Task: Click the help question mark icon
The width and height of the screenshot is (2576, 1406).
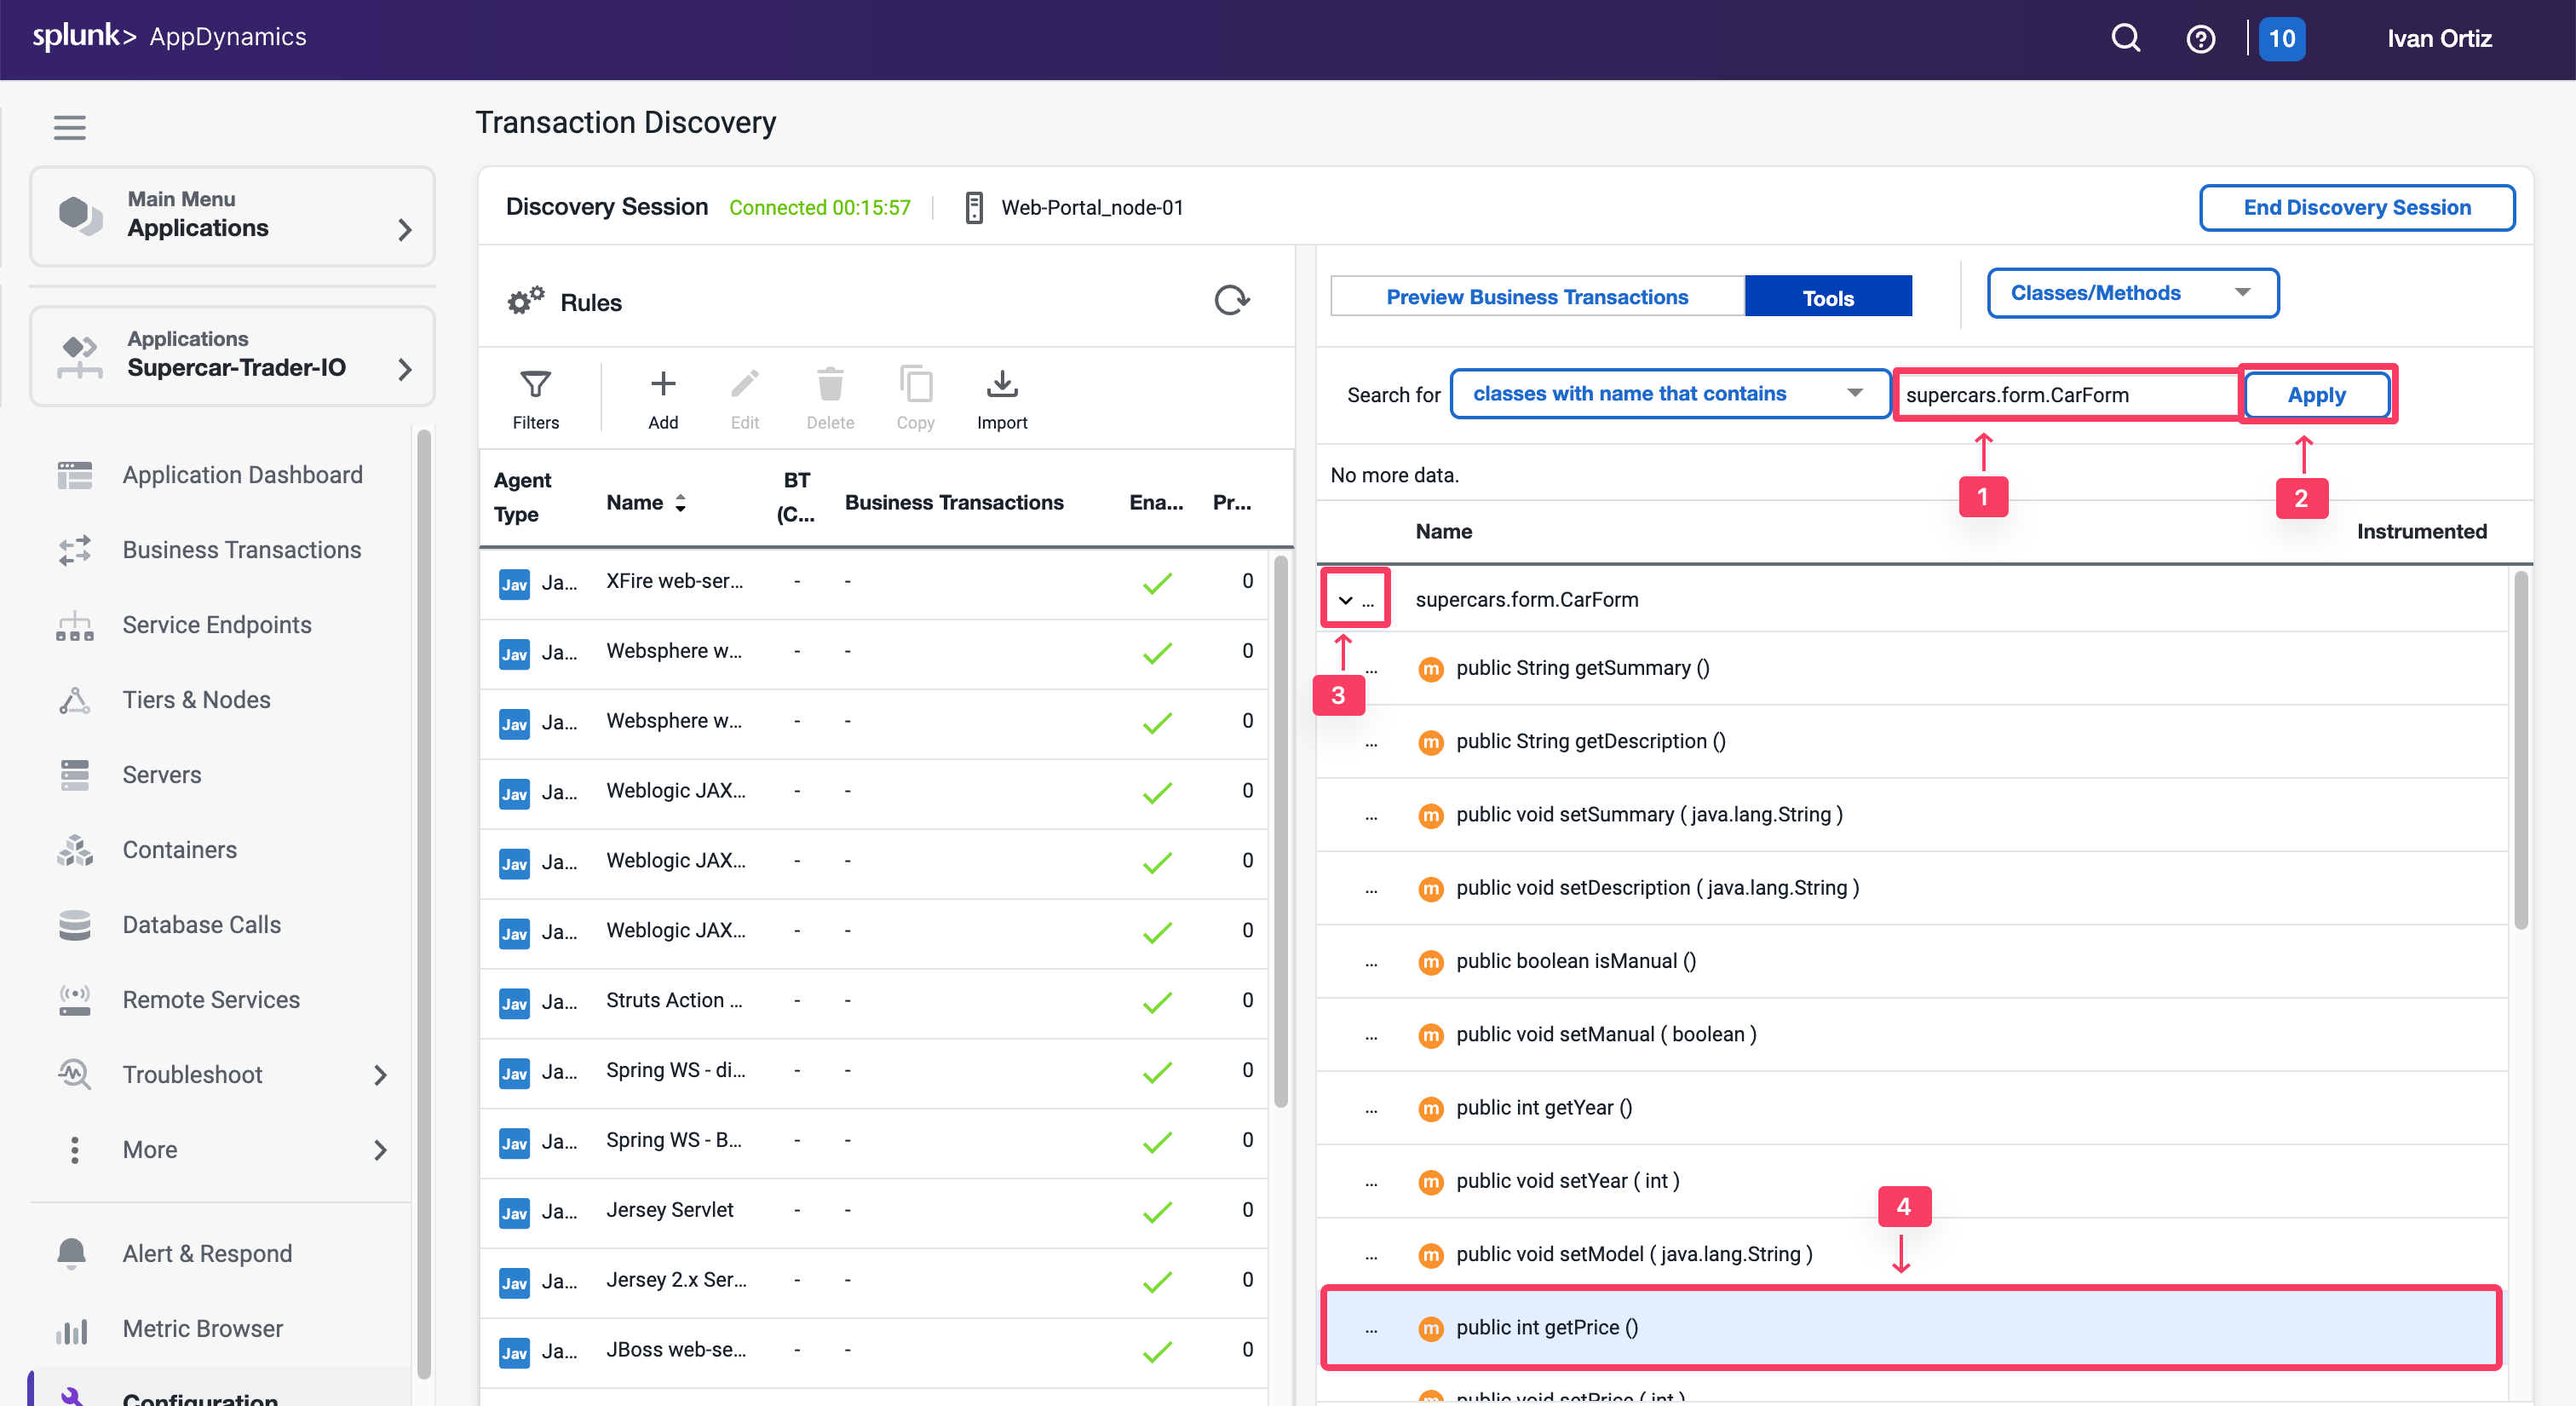Action: pyautogui.click(x=2200, y=39)
